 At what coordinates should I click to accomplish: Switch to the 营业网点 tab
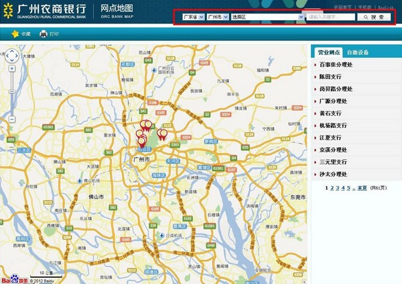(x=328, y=52)
